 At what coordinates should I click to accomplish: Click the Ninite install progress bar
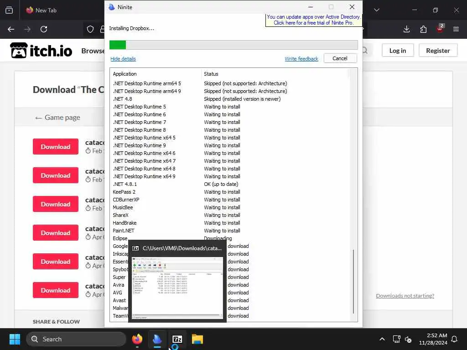point(233,45)
